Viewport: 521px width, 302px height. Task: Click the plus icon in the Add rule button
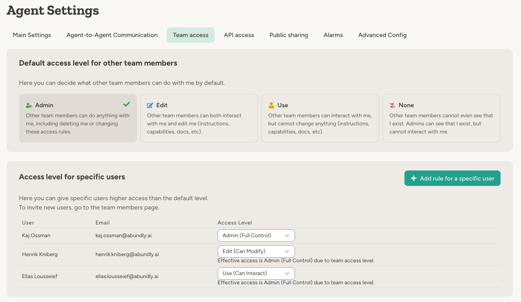413,178
